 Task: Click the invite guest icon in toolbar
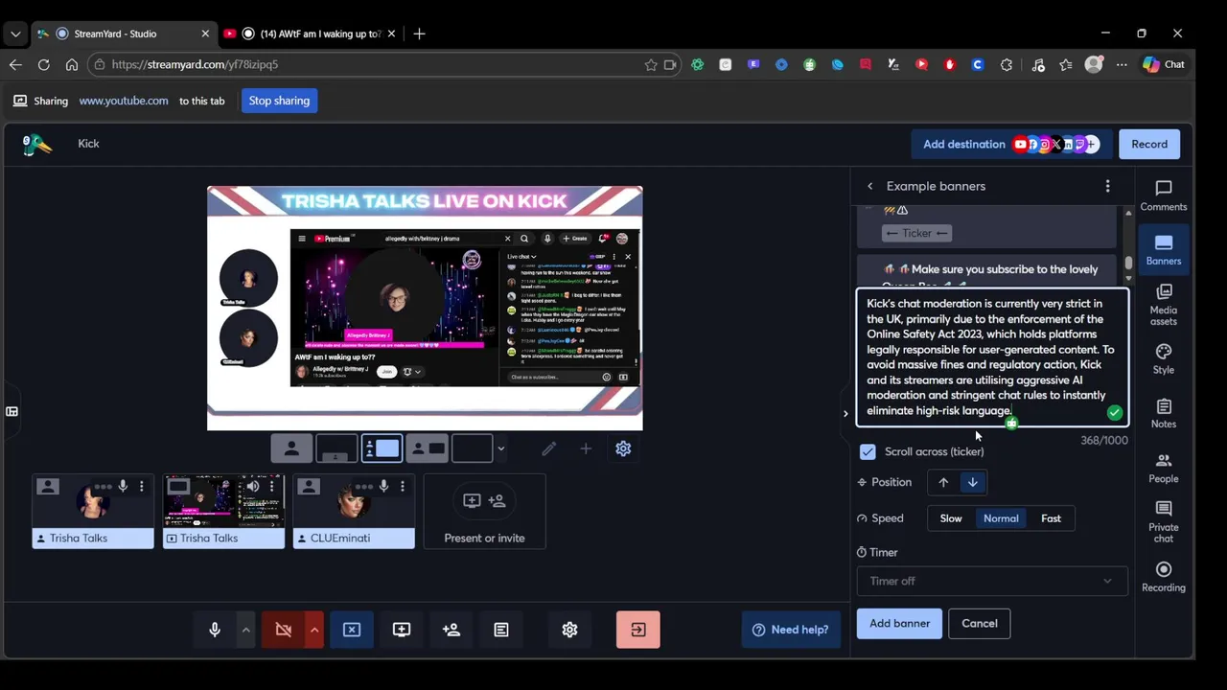coord(451,630)
